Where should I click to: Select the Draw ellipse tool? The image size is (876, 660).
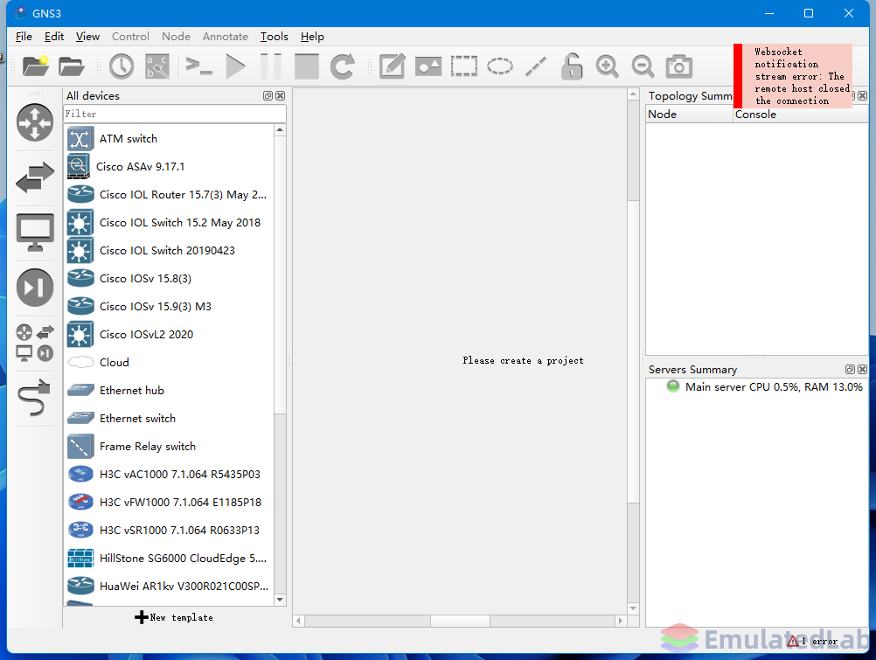500,66
